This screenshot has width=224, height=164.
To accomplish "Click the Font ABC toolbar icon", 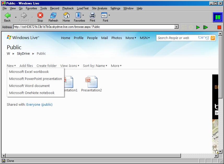I will (104, 15).
